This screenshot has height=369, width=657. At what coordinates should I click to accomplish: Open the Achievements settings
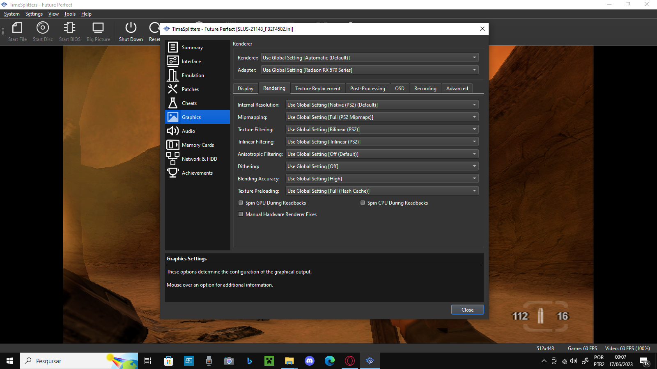(x=197, y=173)
